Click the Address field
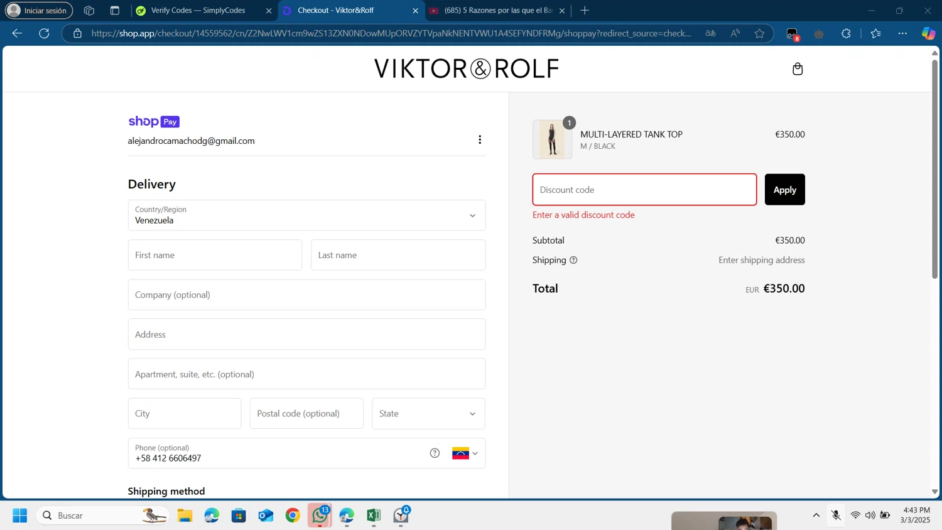Image resolution: width=942 pixels, height=530 pixels. pos(306,334)
